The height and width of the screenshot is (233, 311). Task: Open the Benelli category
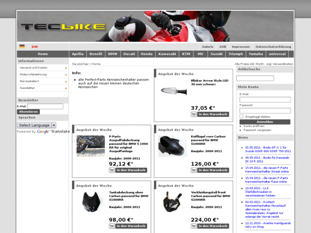click(96, 54)
